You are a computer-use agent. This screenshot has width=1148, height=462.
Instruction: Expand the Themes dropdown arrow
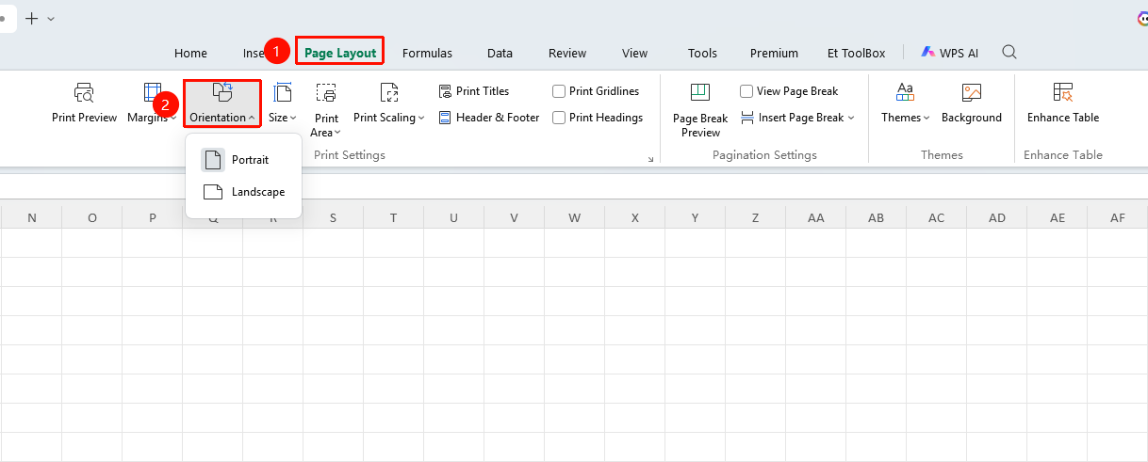pyautogui.click(x=927, y=118)
